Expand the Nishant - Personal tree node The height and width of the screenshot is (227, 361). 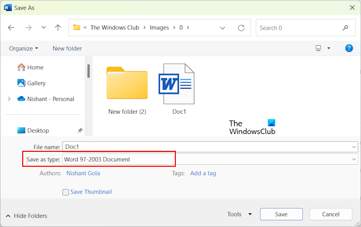[9, 99]
